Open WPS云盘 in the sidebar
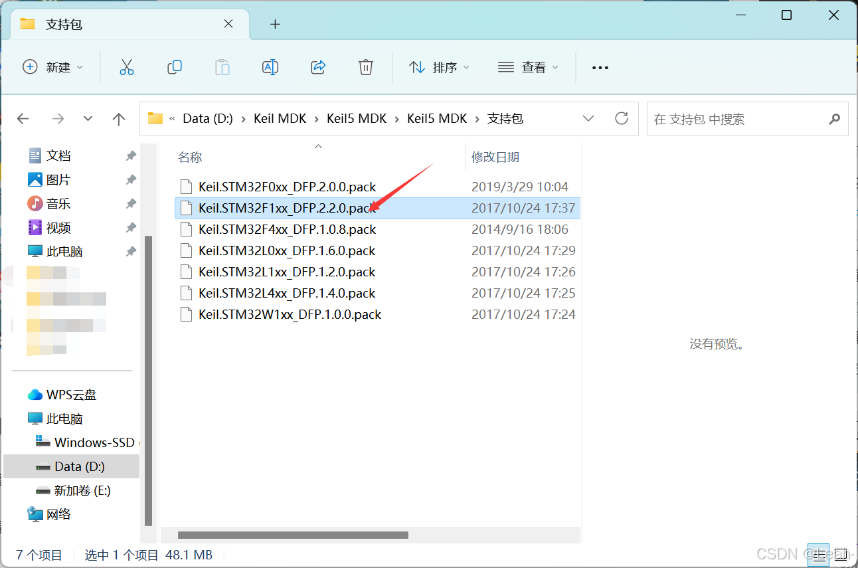This screenshot has height=568, width=858. pyautogui.click(x=71, y=395)
